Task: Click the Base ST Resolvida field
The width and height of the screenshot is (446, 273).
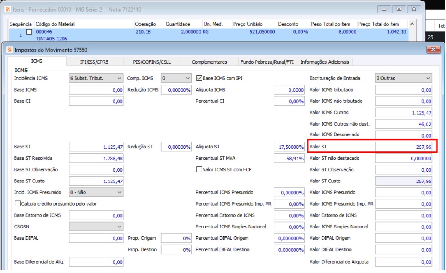Action: (96, 158)
